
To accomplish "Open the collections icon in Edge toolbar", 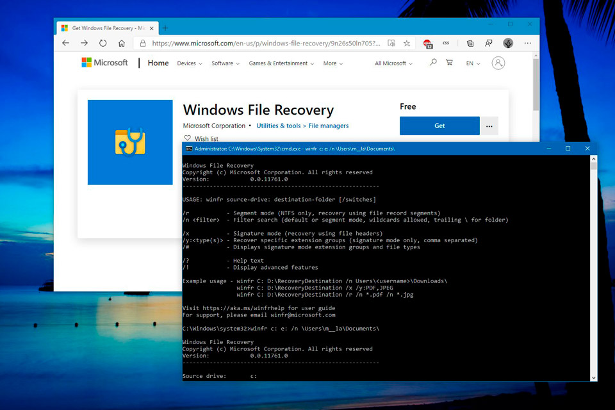I will (470, 43).
